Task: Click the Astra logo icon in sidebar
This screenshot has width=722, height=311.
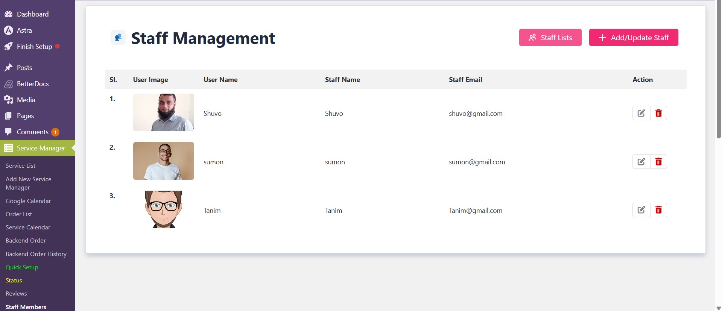Action: pos(8,30)
